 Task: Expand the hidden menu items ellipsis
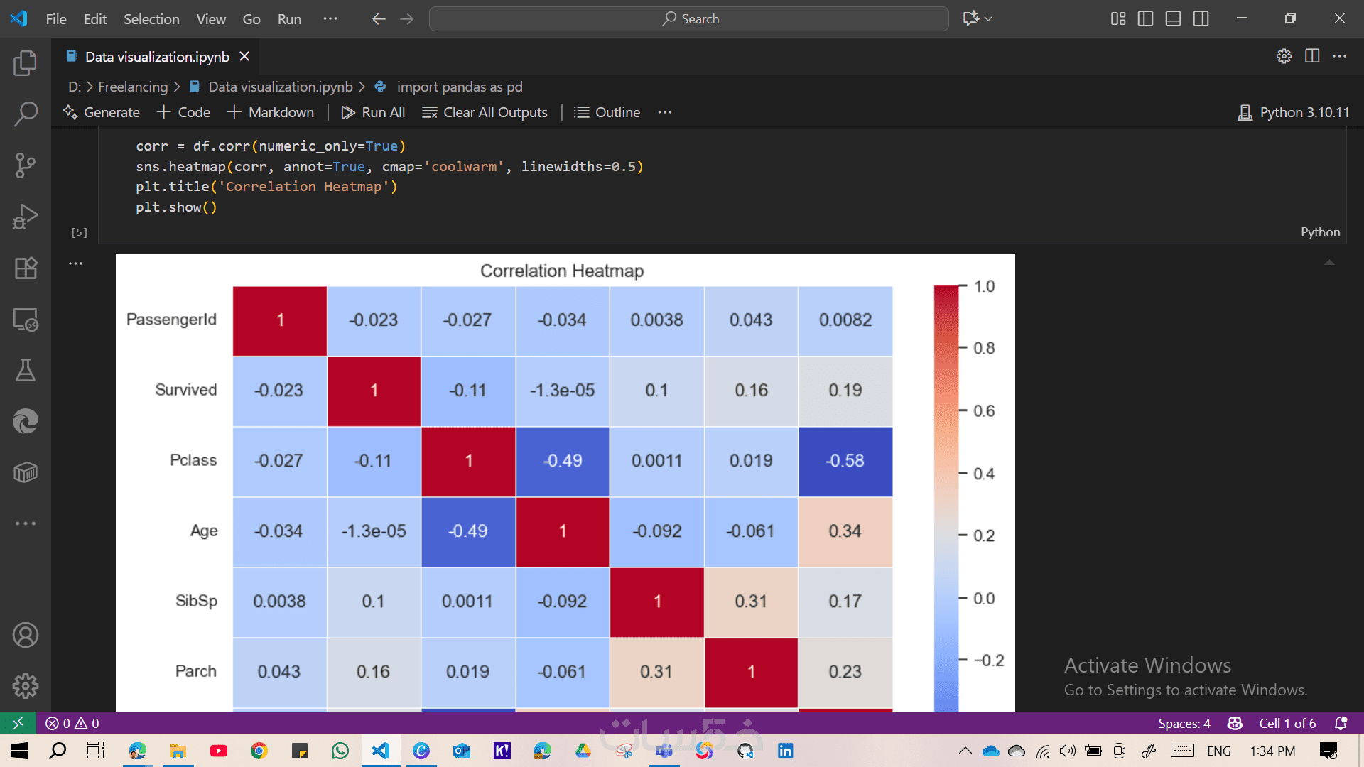pos(330,19)
